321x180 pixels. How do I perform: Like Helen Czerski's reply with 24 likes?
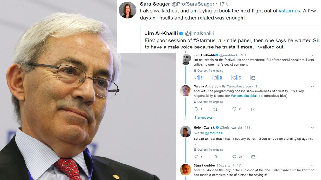point(234,157)
